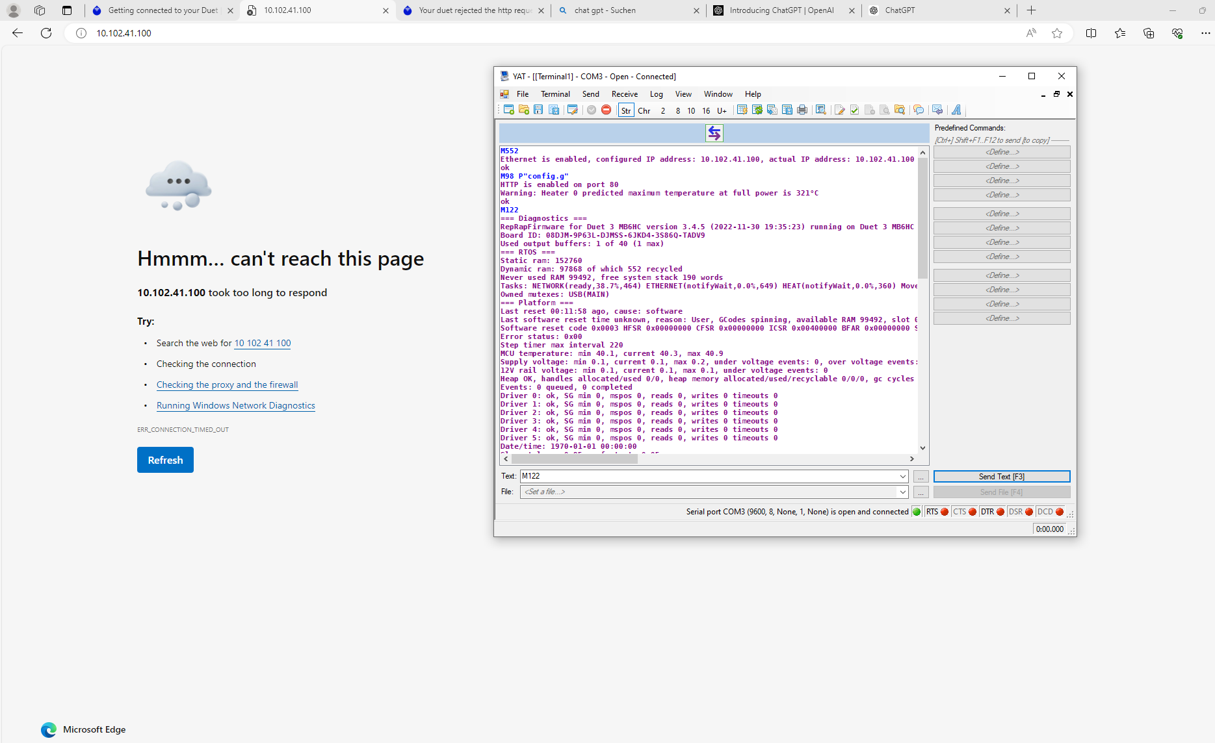Click Edge Favorites star icon in address bar
This screenshot has width=1215, height=743.
(1057, 33)
